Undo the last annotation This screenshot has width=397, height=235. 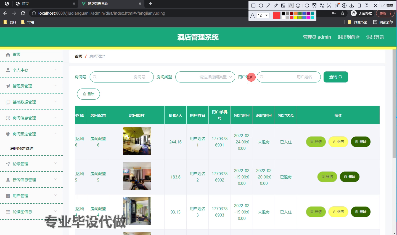(307, 6)
